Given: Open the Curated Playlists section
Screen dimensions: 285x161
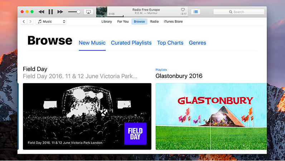Looking at the screenshot, I should 131,43.
